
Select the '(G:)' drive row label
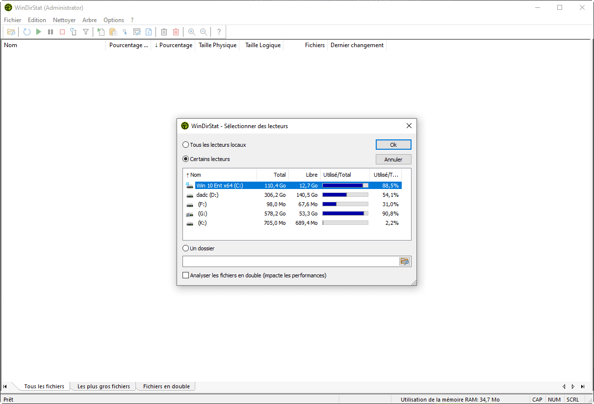coord(202,214)
